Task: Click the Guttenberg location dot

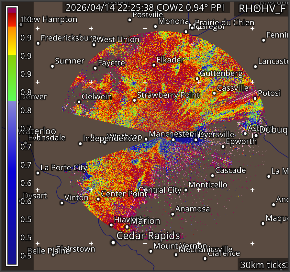Action: [x=197, y=79]
